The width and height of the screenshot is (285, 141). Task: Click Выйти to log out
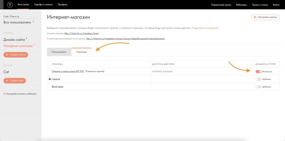276,5
